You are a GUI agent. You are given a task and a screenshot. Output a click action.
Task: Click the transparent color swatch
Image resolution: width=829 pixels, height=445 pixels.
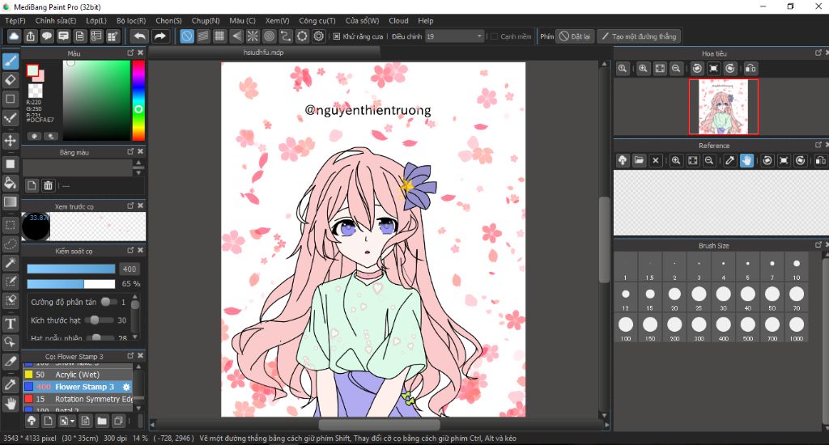coord(36,91)
